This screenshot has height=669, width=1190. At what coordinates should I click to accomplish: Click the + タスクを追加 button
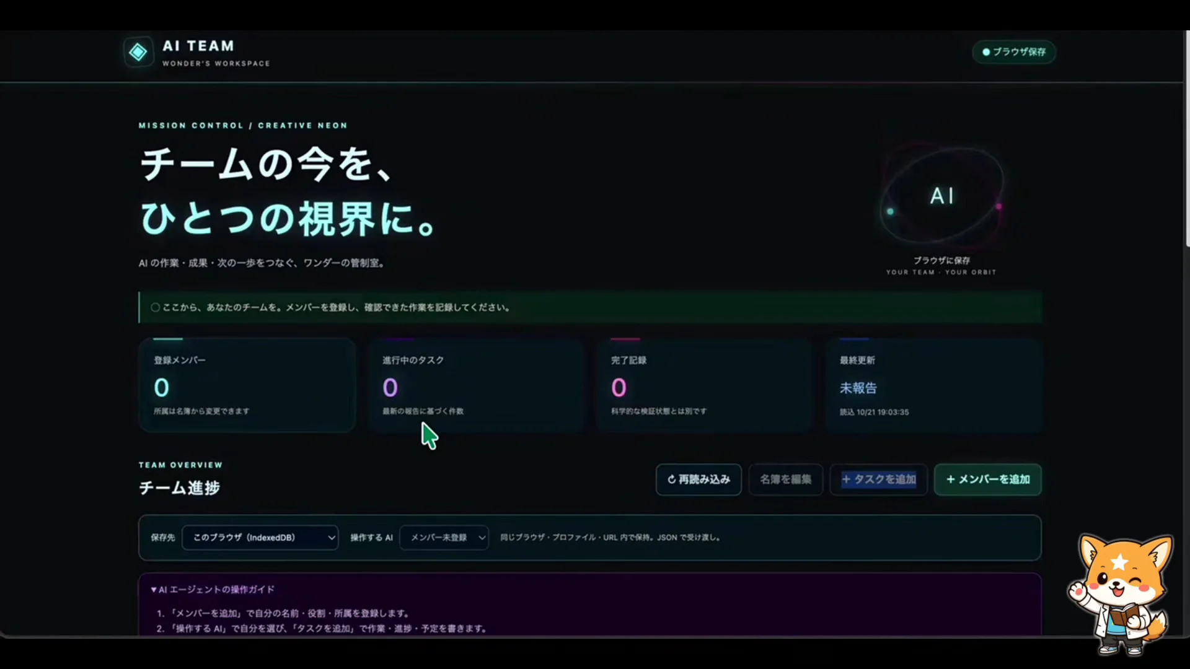pos(879,479)
